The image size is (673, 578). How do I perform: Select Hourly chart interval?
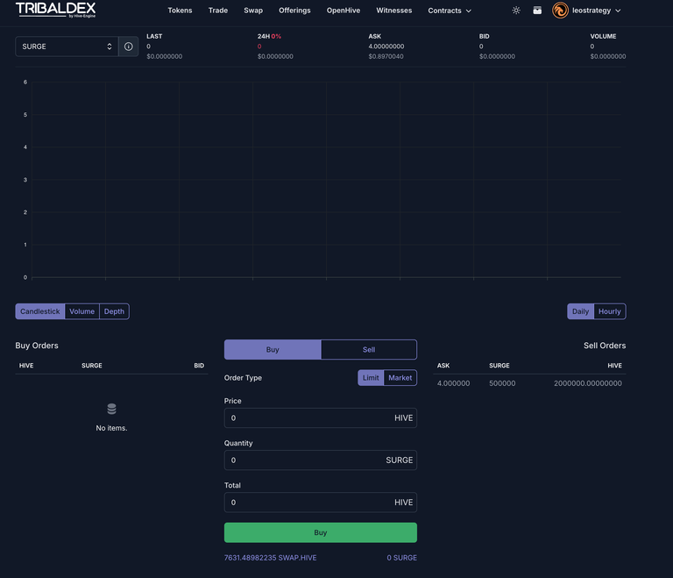point(610,311)
